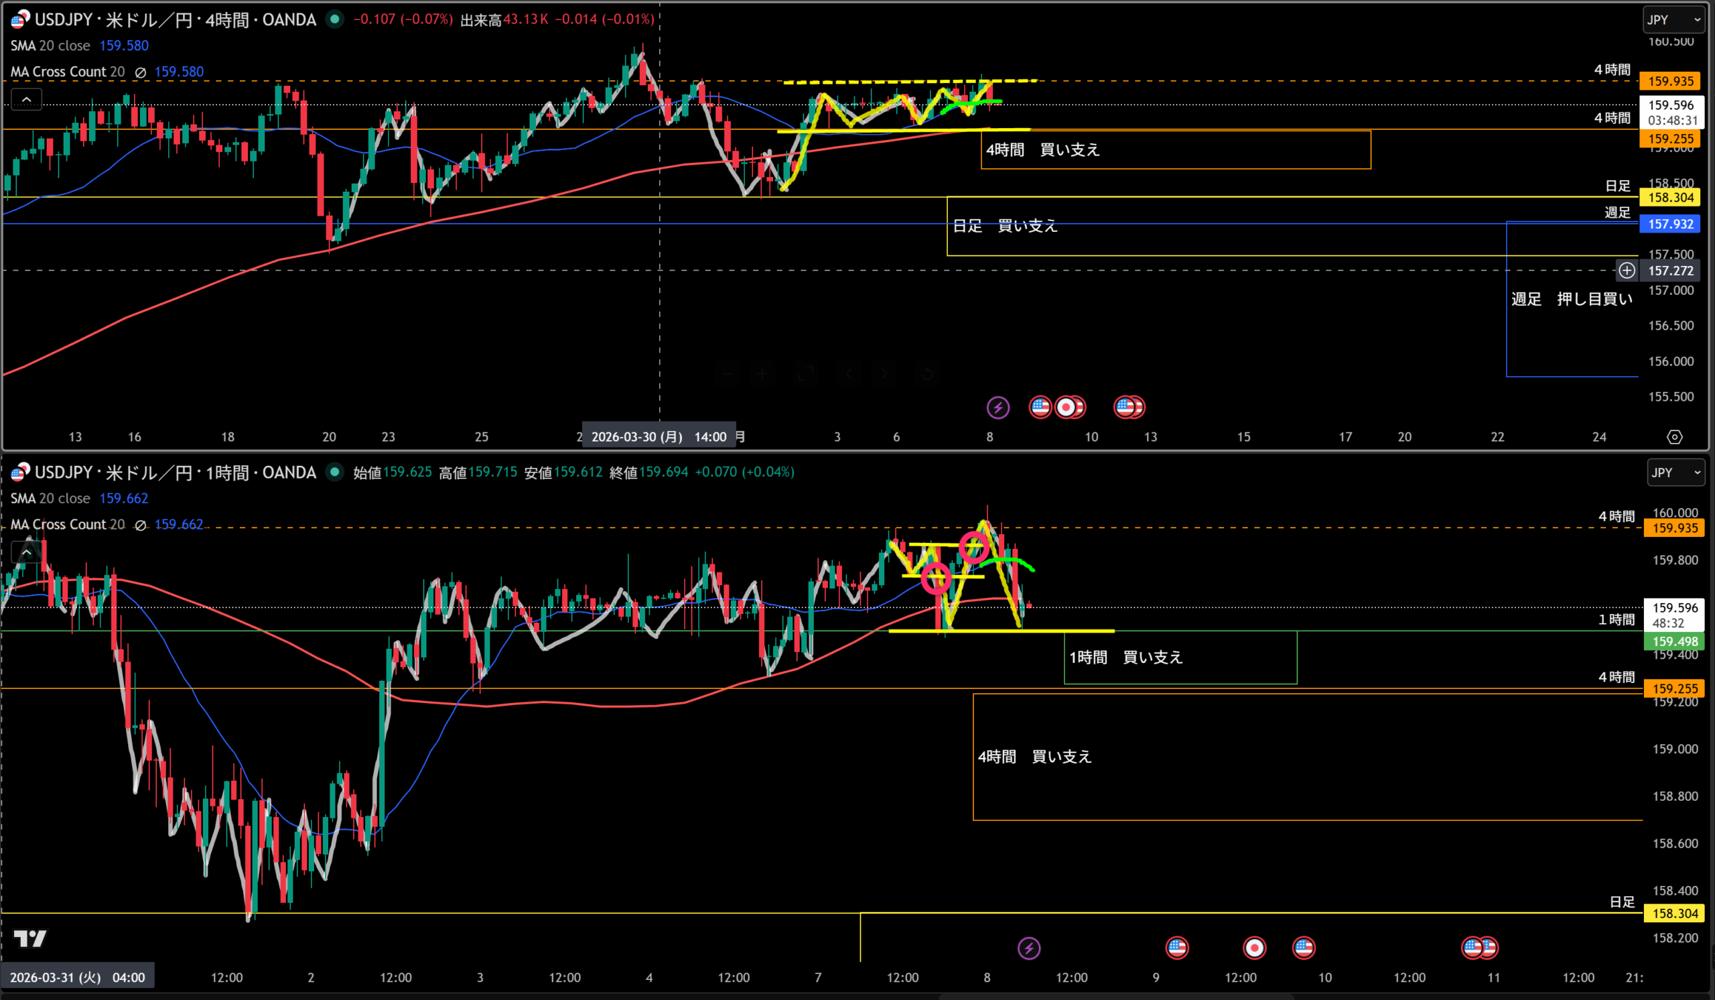Click the purple lightning icon on 1-hour chart
This screenshot has height=1000, width=1715.
[1028, 948]
